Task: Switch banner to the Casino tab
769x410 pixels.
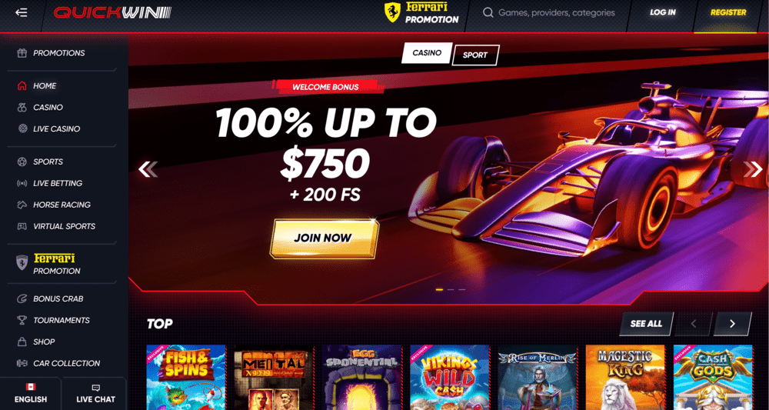Action: 427,53
